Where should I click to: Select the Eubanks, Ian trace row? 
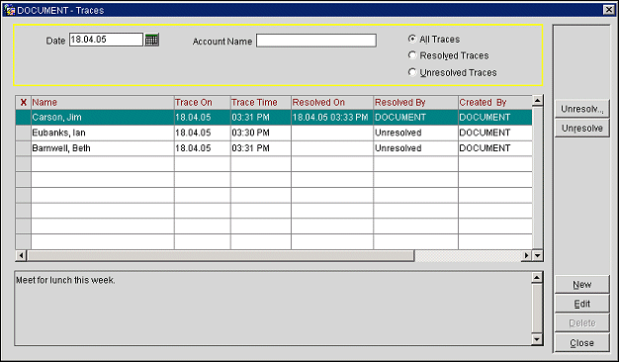274,133
